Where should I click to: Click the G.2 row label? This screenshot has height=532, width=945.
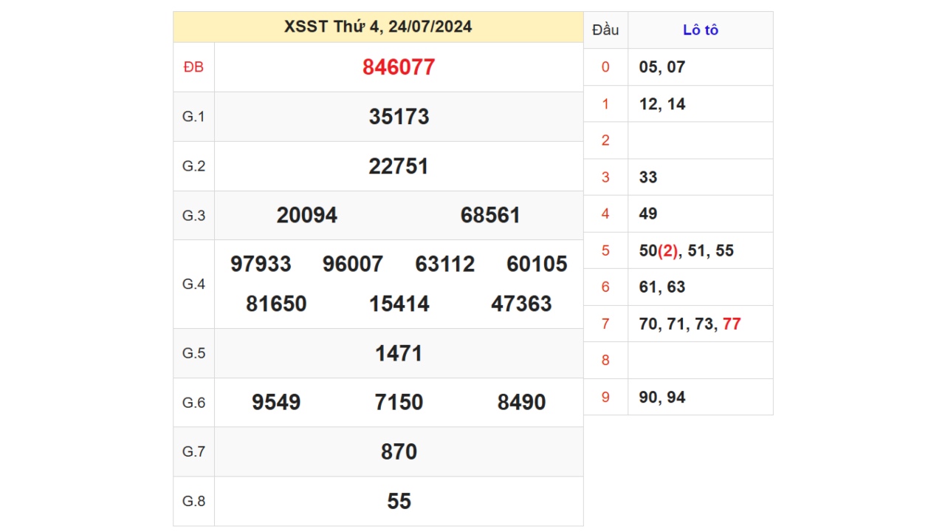[x=193, y=166]
